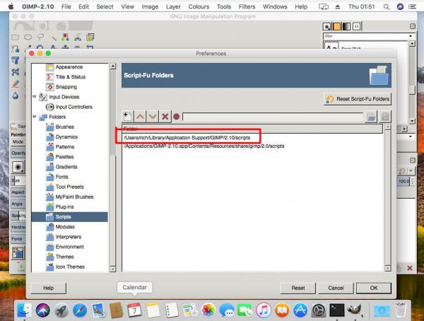
Task: Select Brushes tab icon in the right dock
Action: (x=327, y=27)
